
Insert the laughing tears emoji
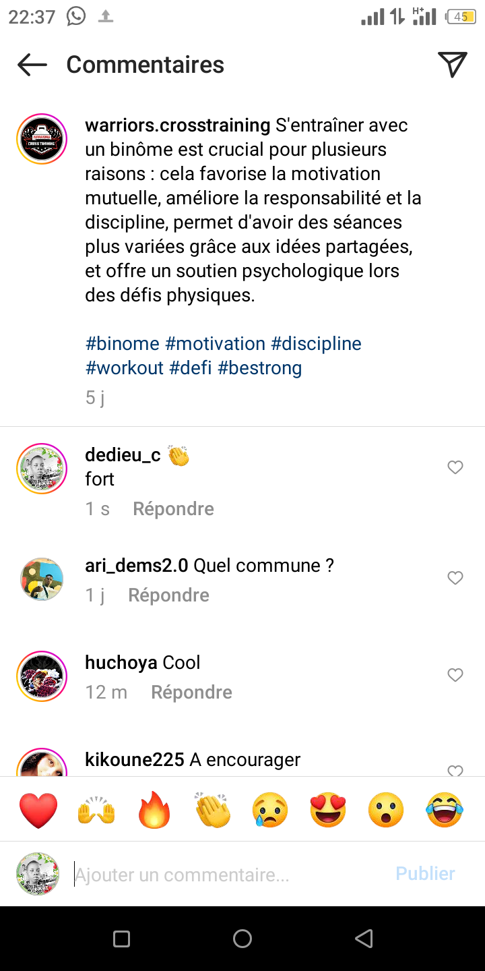[445, 810]
